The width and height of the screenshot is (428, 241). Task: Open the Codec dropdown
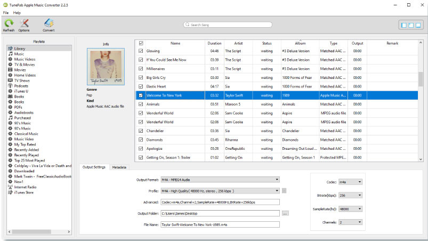[x=351, y=182]
